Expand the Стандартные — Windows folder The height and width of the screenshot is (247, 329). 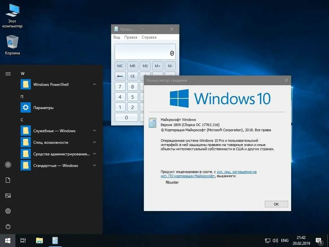(x=94, y=165)
